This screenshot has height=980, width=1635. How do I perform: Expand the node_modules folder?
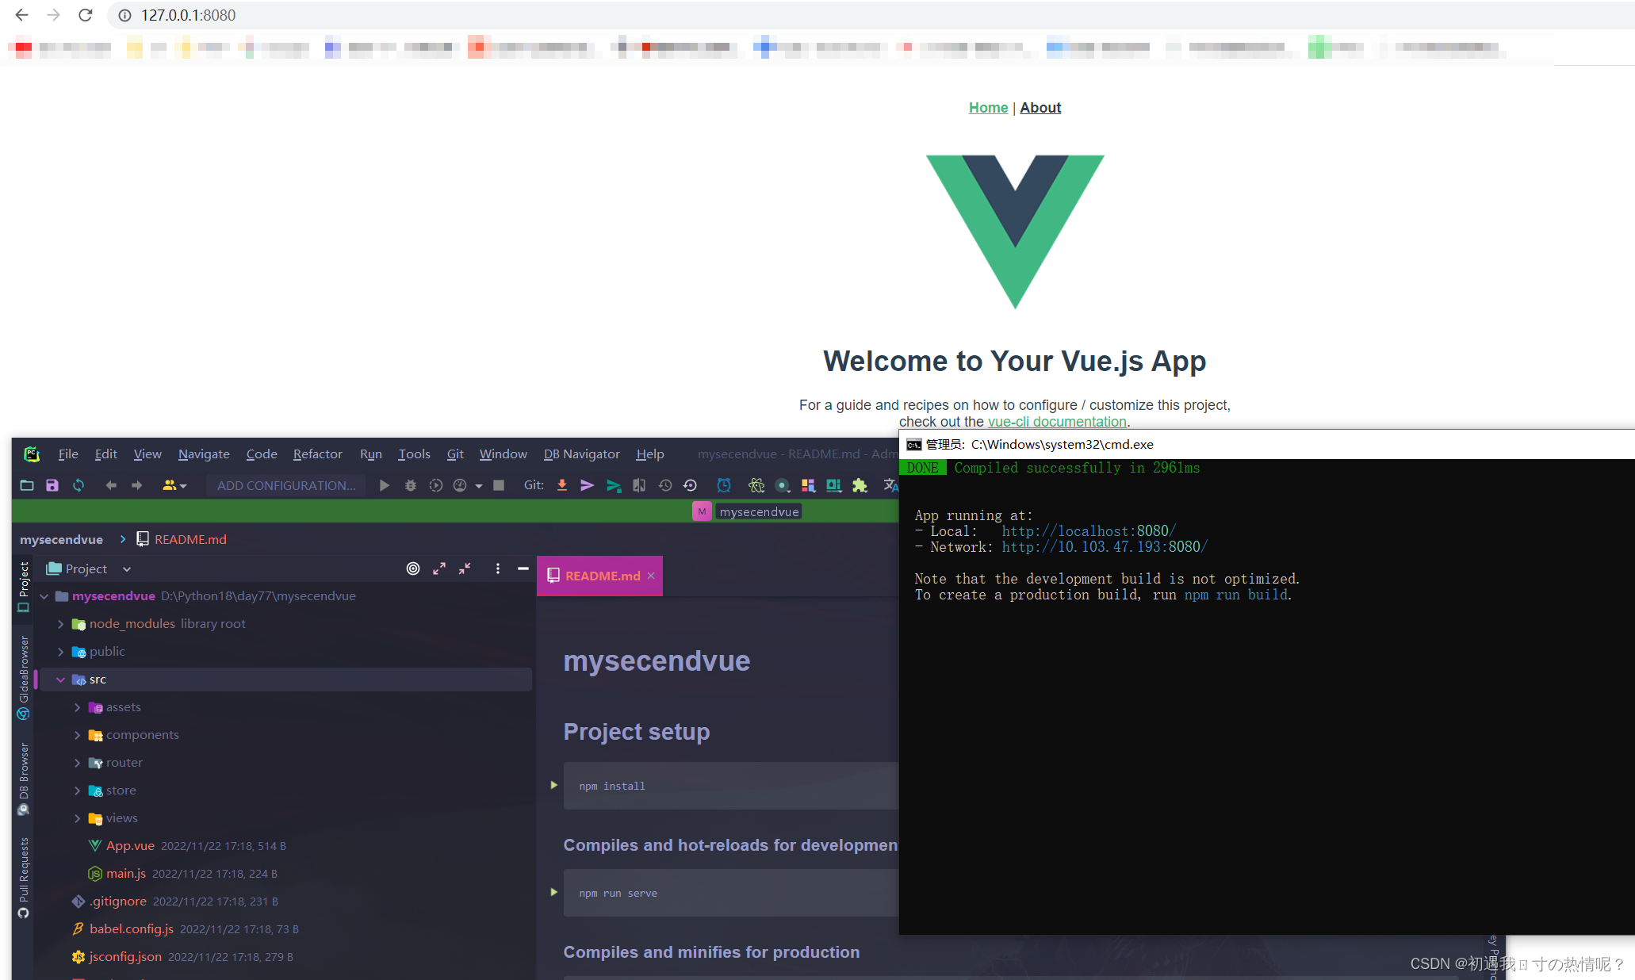point(61,624)
